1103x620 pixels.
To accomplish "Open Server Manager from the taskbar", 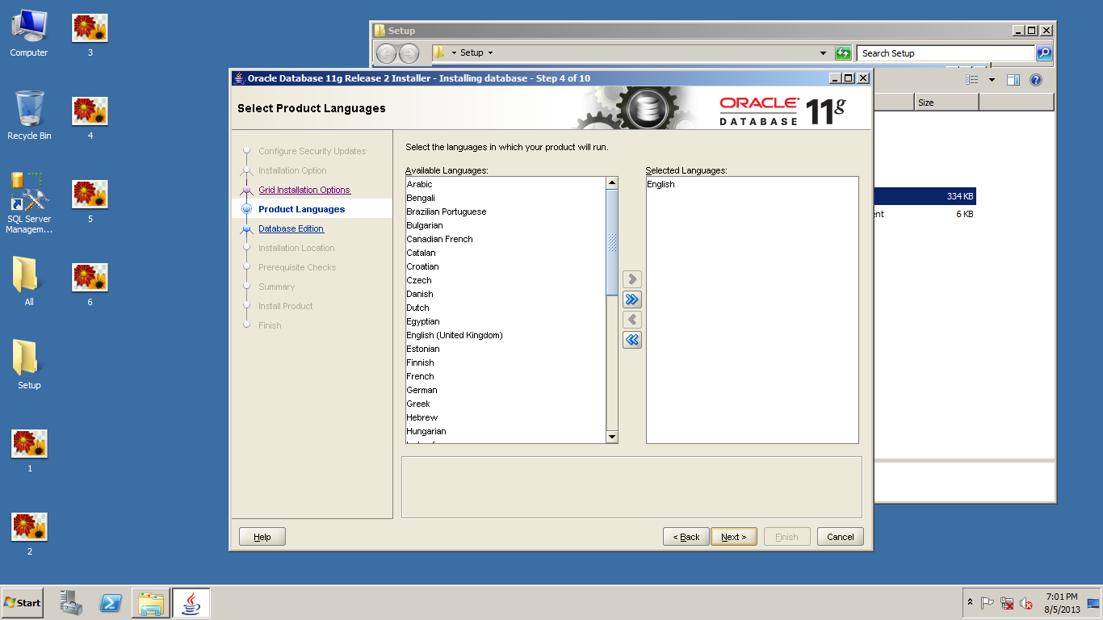I will tap(71, 603).
